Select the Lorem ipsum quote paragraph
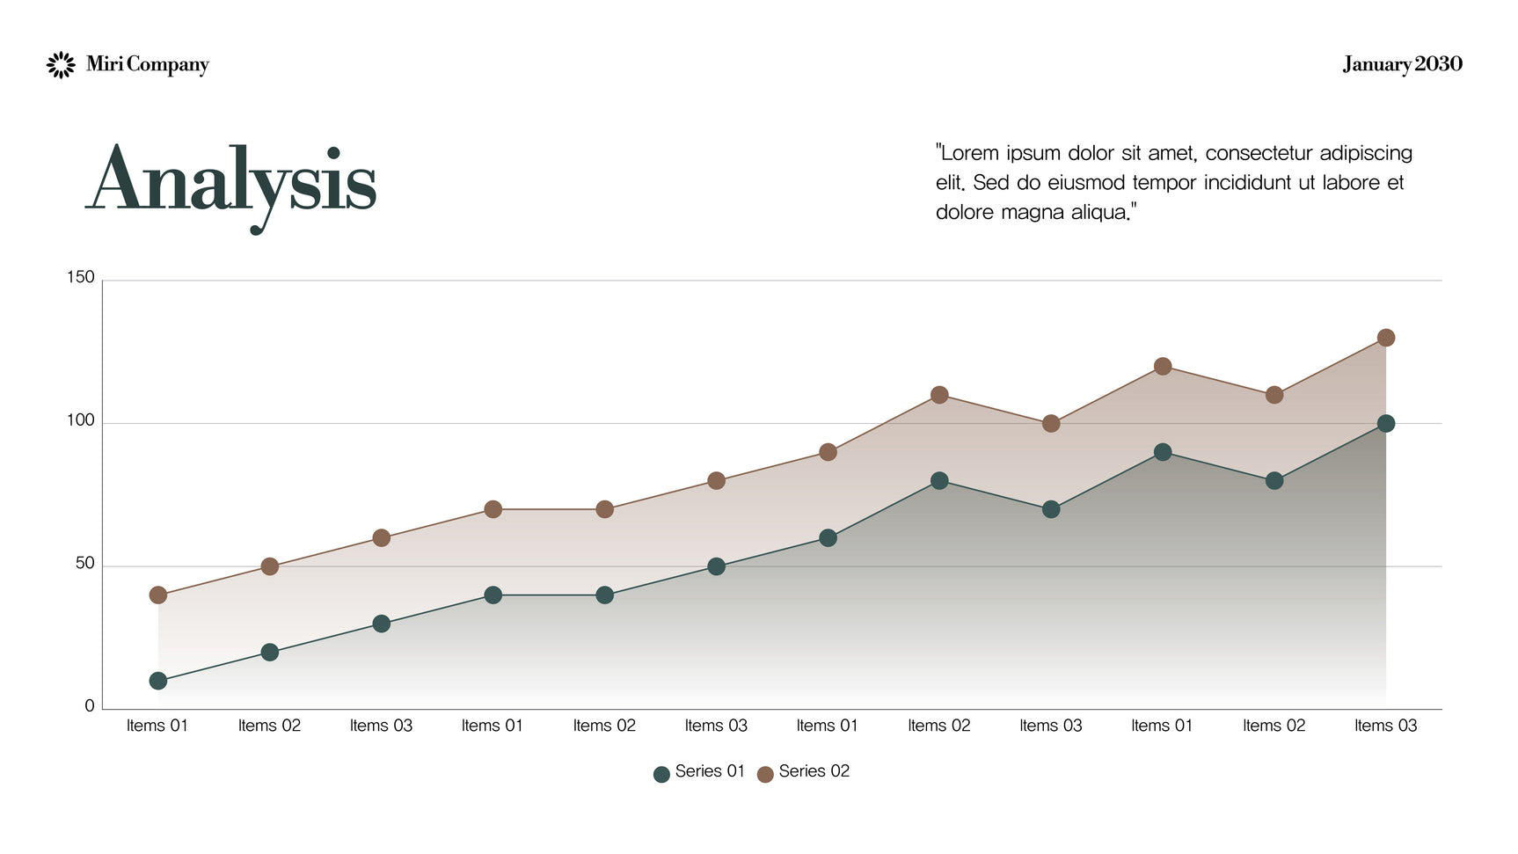1518x854 pixels. (1173, 182)
